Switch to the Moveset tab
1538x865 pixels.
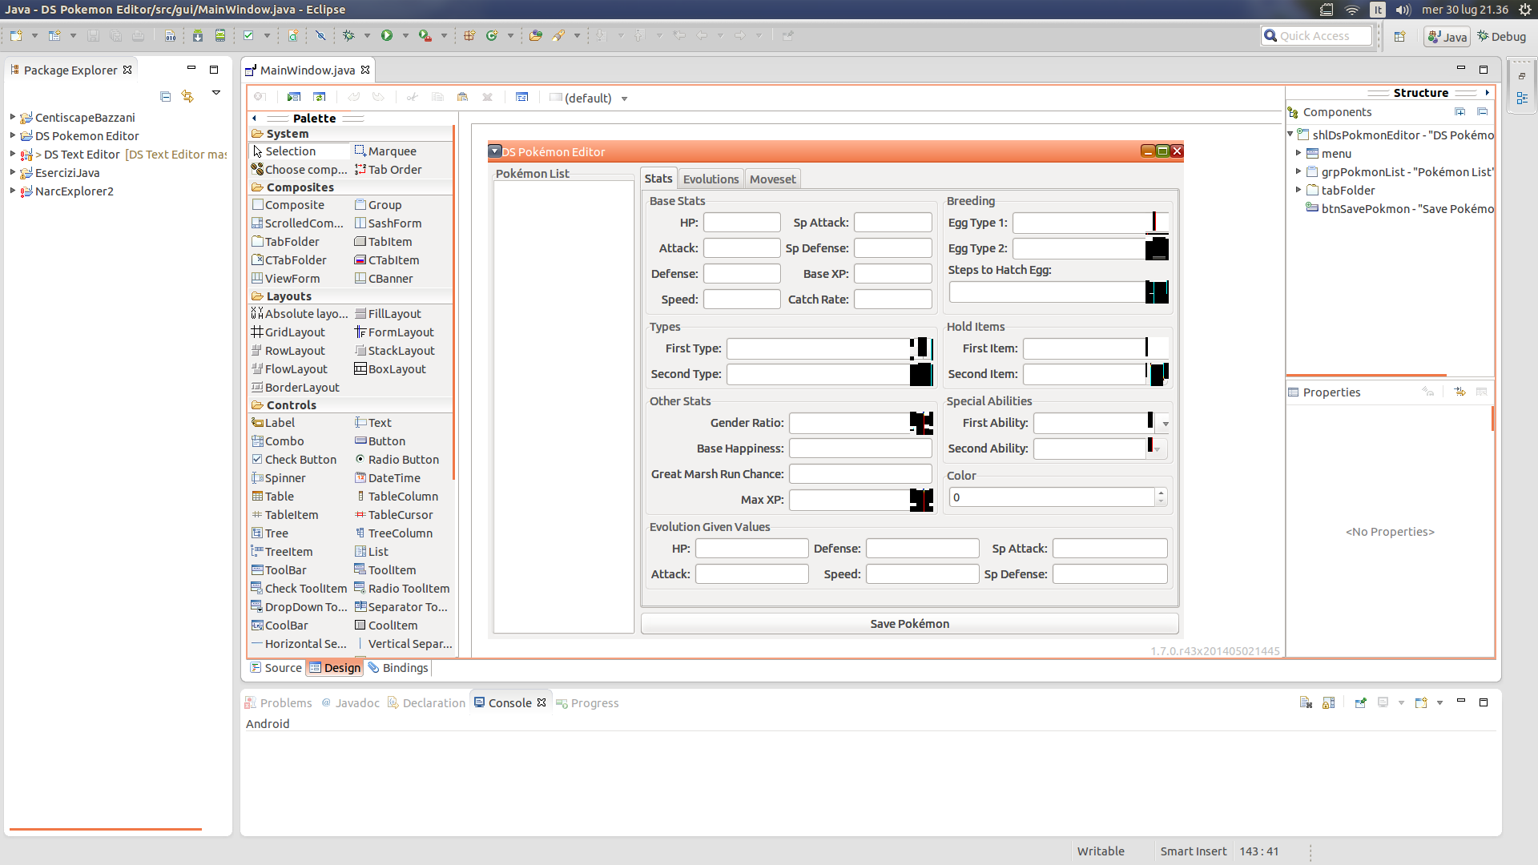(x=772, y=179)
